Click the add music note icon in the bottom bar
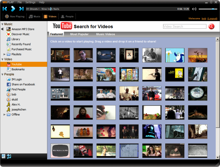Screen dimensions: 220x167 [9, 156]
